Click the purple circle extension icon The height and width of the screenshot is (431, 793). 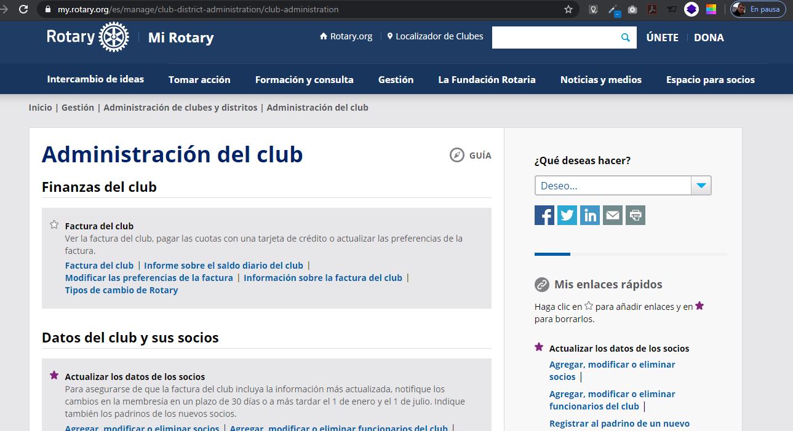click(691, 9)
